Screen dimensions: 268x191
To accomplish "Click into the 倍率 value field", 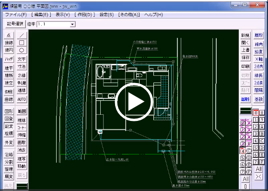I will coord(54,24).
